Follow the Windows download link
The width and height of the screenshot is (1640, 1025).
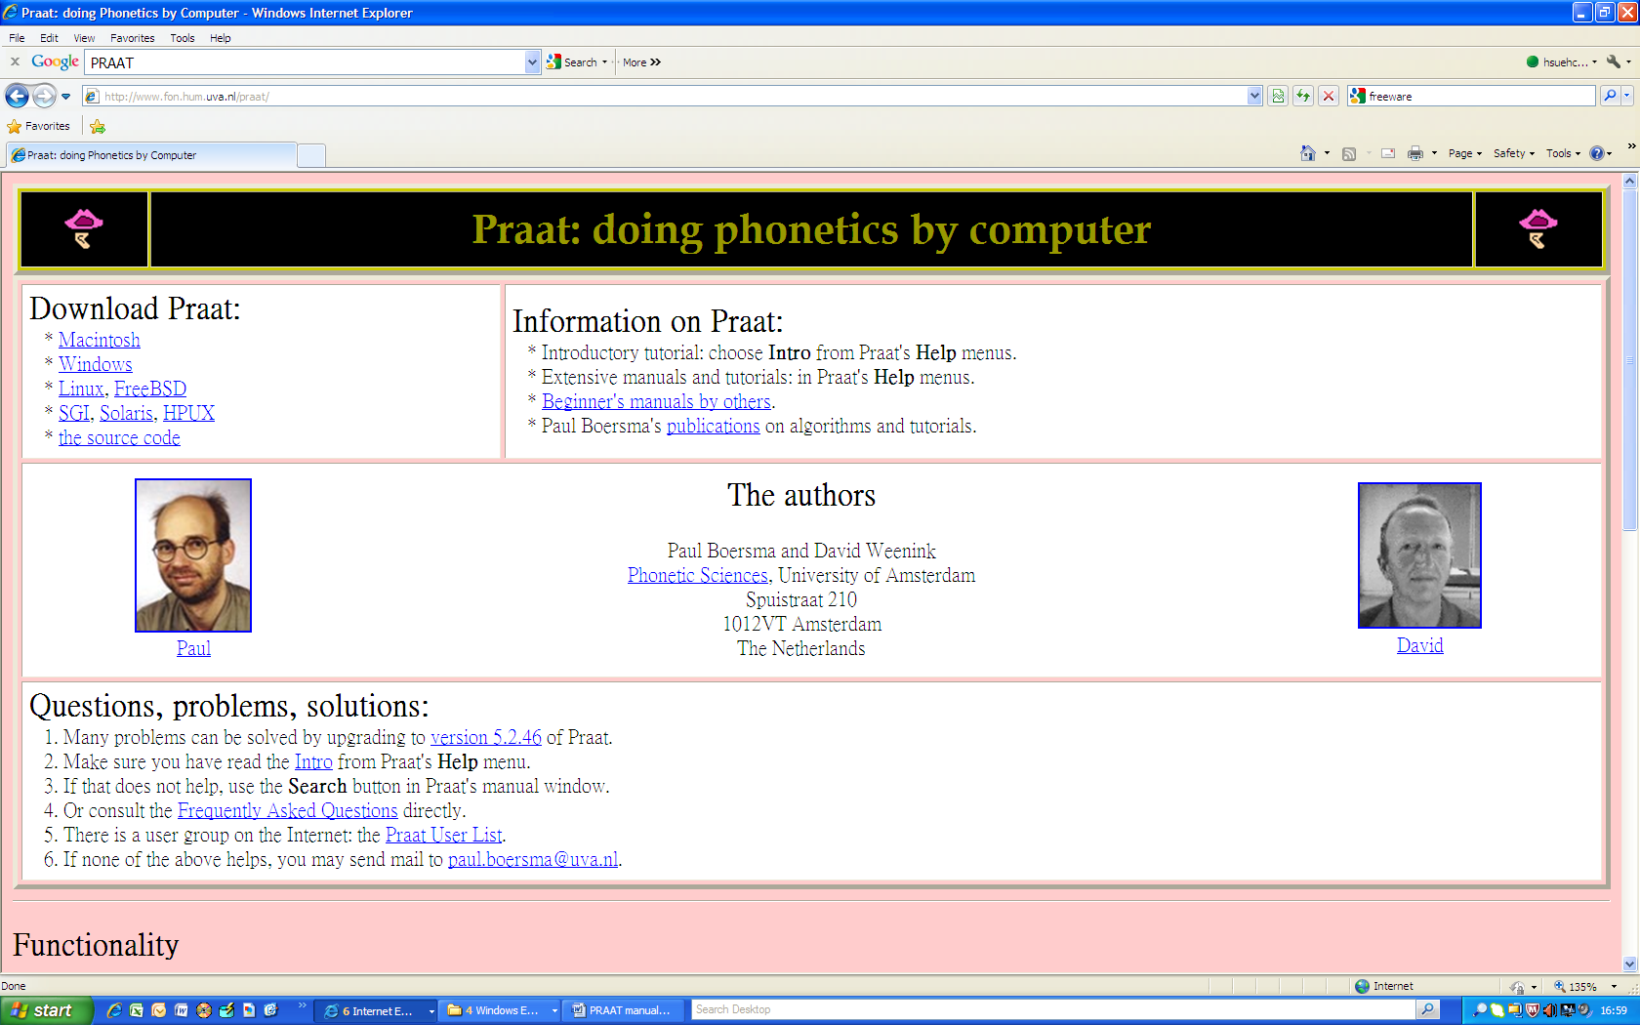pyautogui.click(x=96, y=364)
